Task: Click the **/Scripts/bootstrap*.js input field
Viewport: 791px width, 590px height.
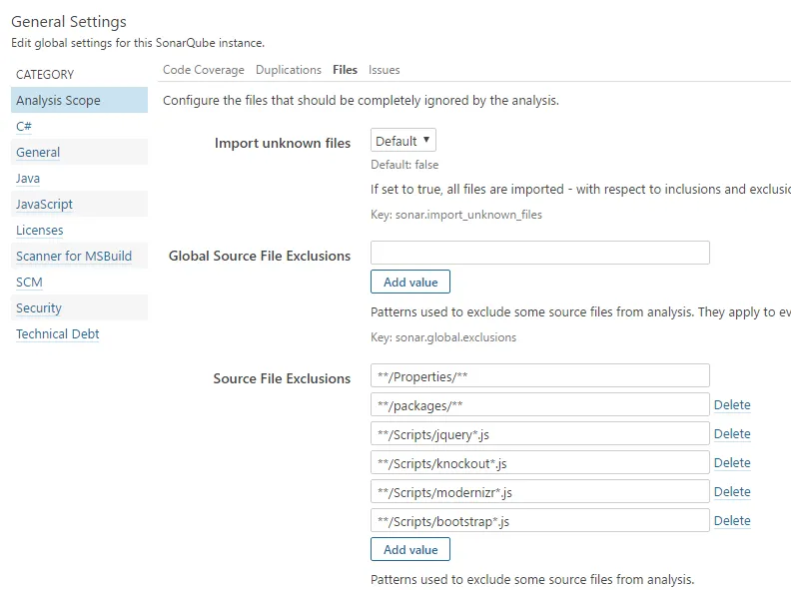Action: click(539, 520)
